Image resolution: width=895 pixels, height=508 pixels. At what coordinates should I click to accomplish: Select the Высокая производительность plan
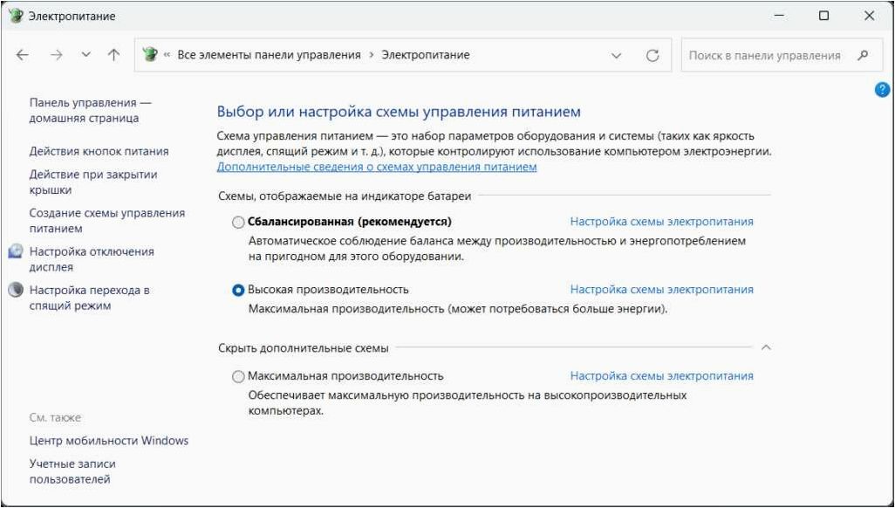[238, 291]
